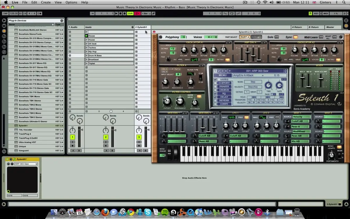Viewport: 350px width, 219px height.
Task: Disable the DELAY effect checkbox
Action: pos(215,97)
